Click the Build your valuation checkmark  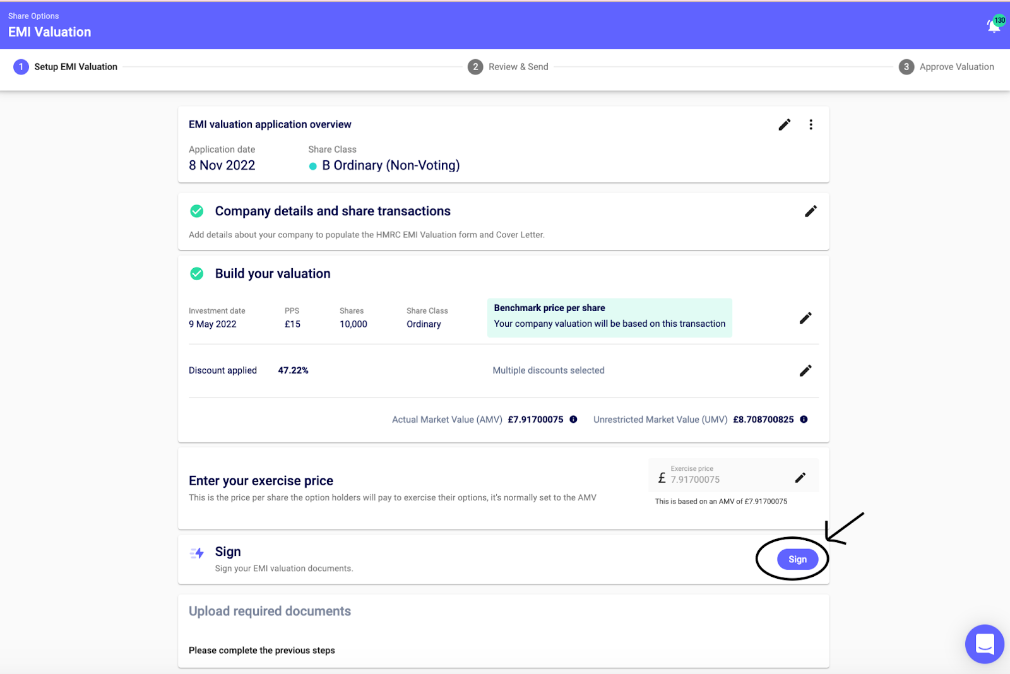(197, 274)
